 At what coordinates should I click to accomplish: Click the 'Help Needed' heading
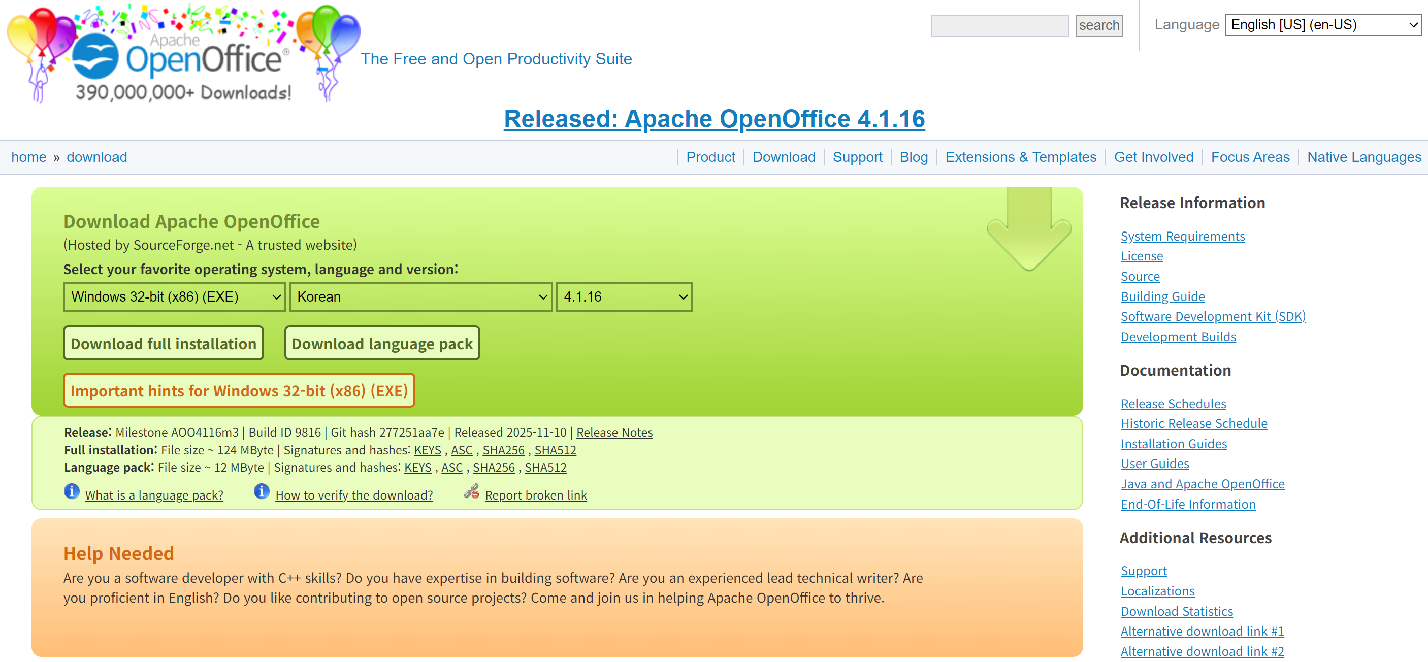(119, 553)
